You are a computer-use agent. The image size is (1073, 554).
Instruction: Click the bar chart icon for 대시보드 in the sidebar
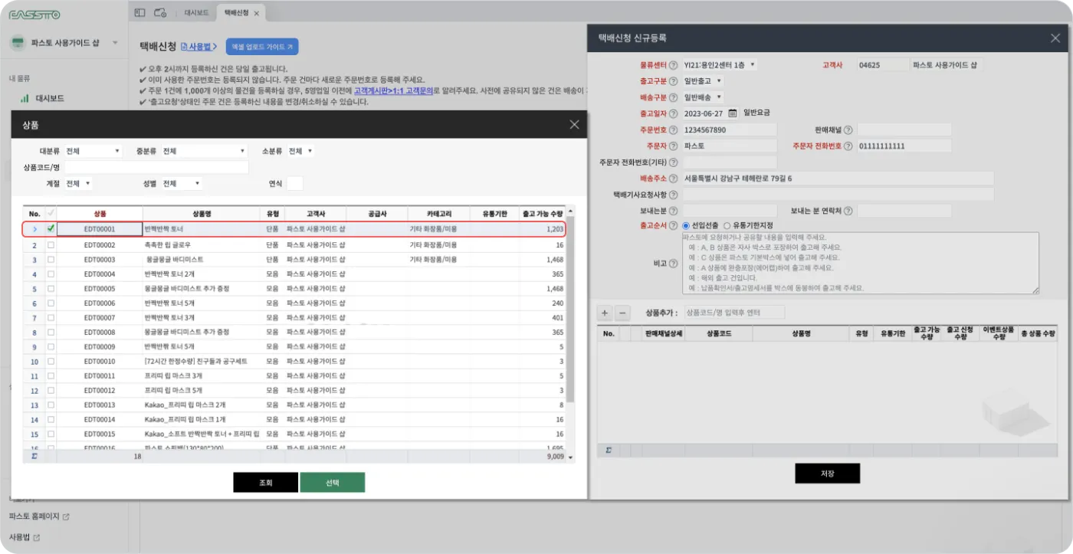25,98
